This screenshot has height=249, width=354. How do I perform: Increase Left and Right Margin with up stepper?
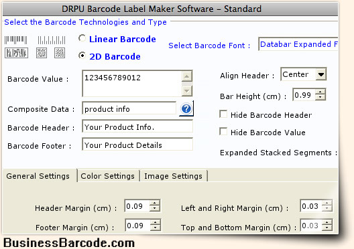coord(327,203)
